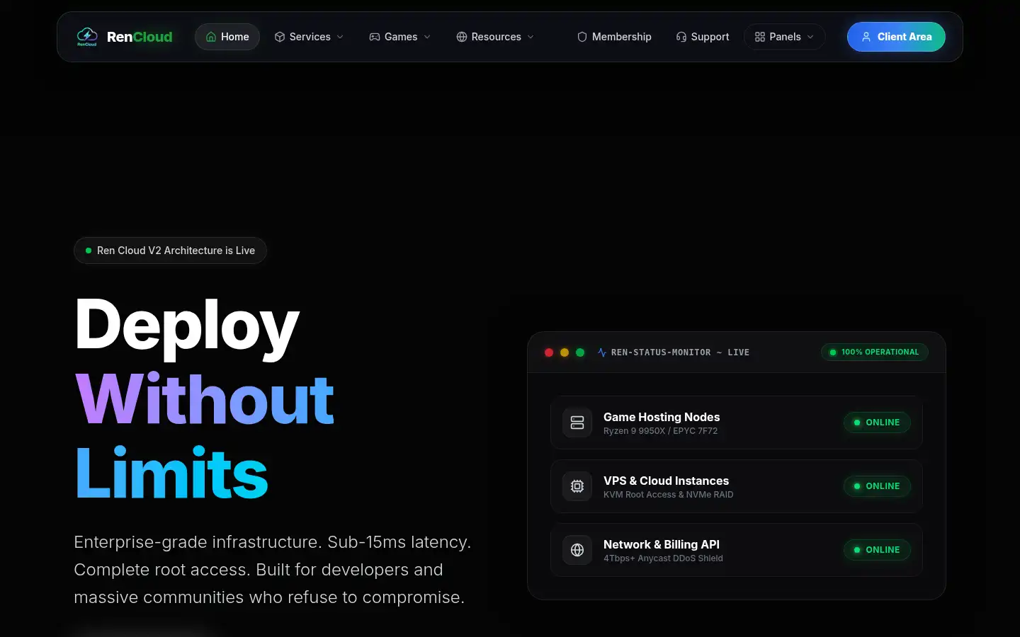Screen dimensions: 1020x637
Task: Click the "Enterprise-grade infrastructure" paragraph
Action: coord(273,570)
